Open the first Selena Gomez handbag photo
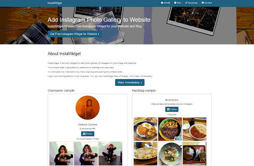 (x=61, y=154)
